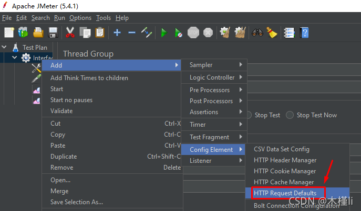Screen dimensions: 361x211
Task: Select the Thread Group gear icon
Action: coord(26,58)
